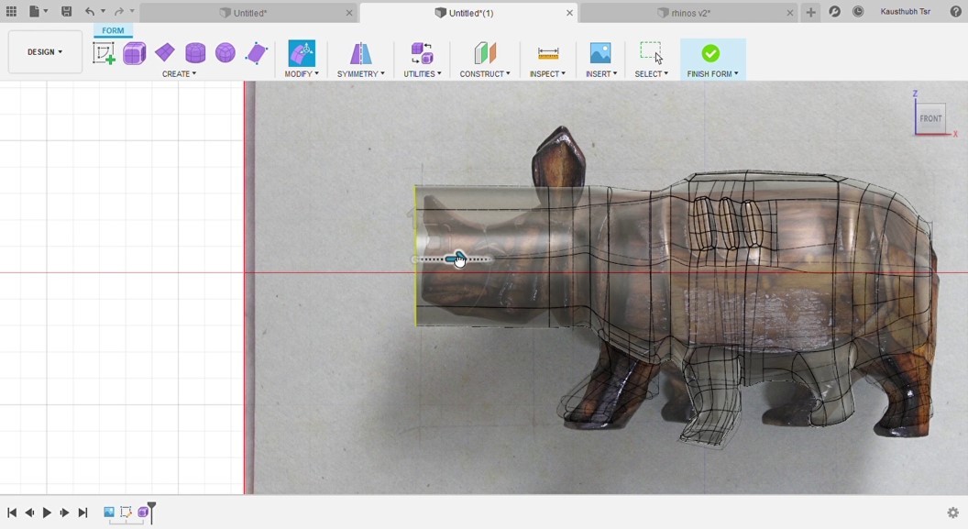Expand the MODIFY dropdown menu
Viewport: 968px width, 529px height.
(302, 73)
